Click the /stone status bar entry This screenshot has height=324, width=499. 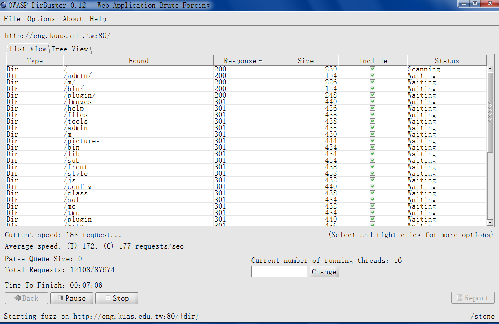(482, 316)
